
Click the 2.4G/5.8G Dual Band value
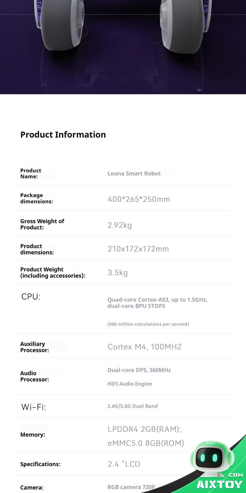pos(133,406)
